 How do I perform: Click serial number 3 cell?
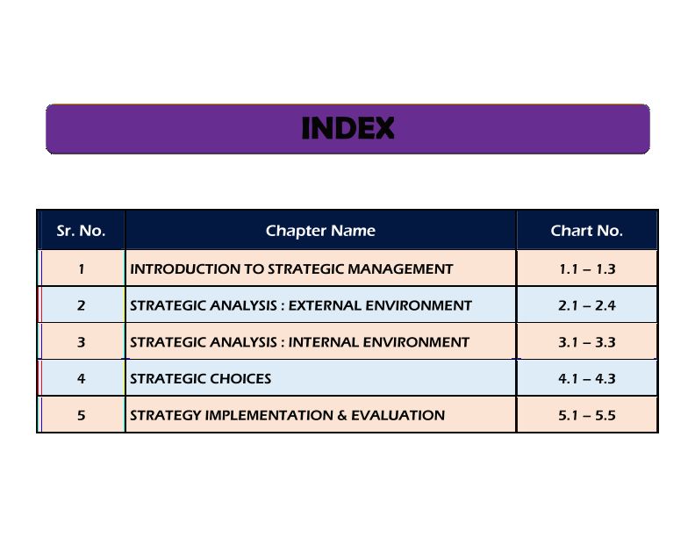[81, 342]
